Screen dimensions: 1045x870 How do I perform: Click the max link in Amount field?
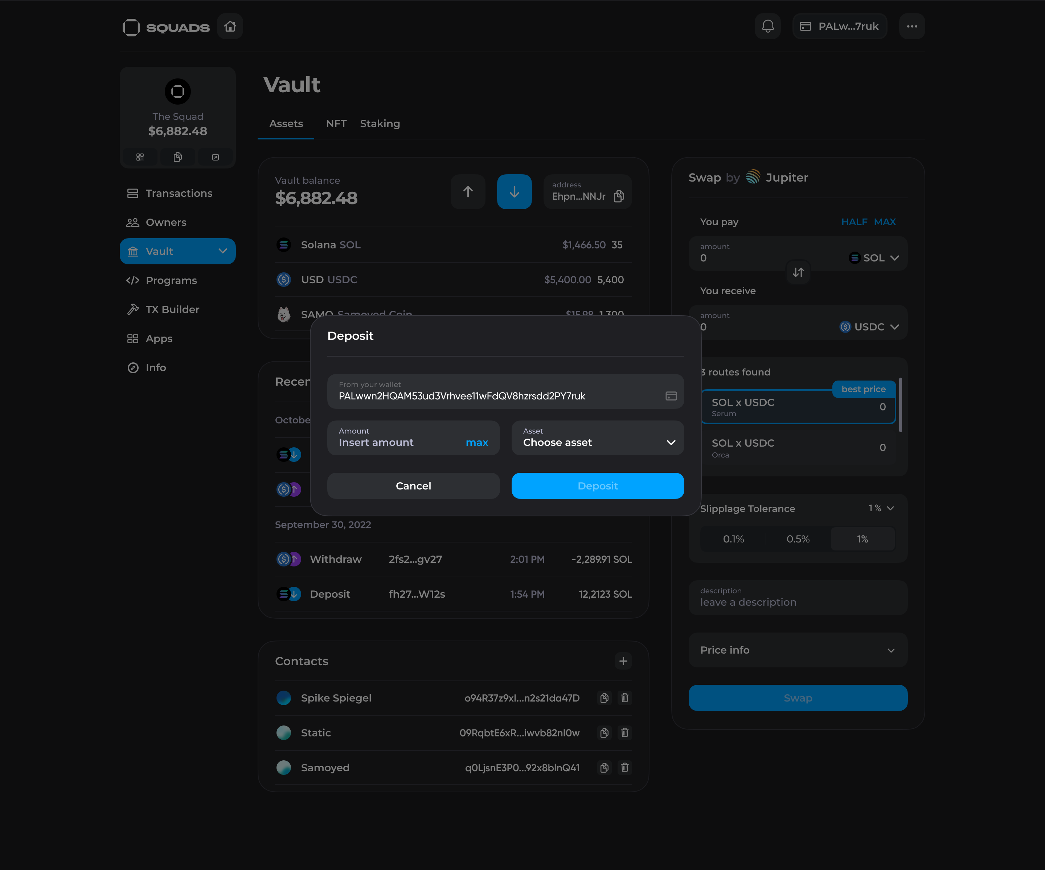pos(476,443)
